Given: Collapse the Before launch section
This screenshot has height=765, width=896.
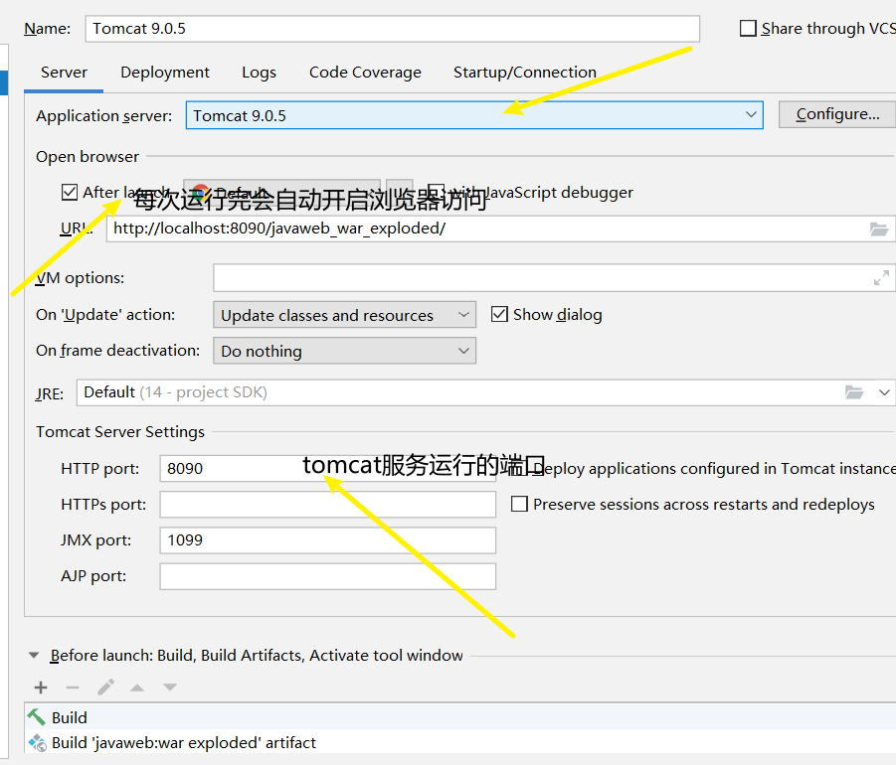Looking at the screenshot, I should tap(34, 656).
